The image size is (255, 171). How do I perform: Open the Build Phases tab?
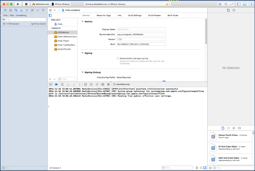(x=155, y=16)
